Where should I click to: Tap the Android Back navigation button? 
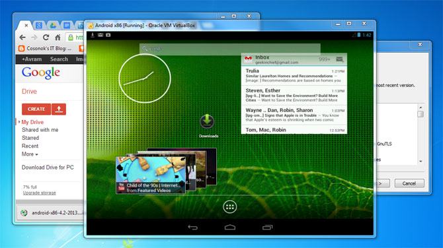(x=192, y=227)
